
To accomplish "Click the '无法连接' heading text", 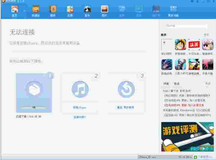I will coord(22,32).
